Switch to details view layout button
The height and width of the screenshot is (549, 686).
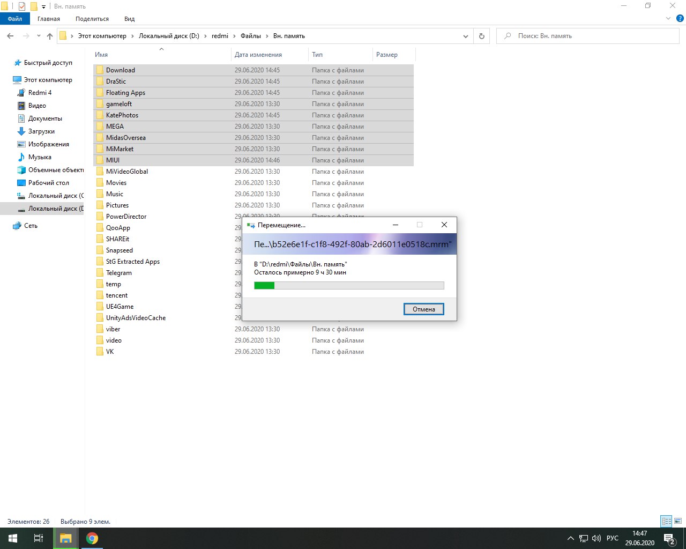click(666, 521)
